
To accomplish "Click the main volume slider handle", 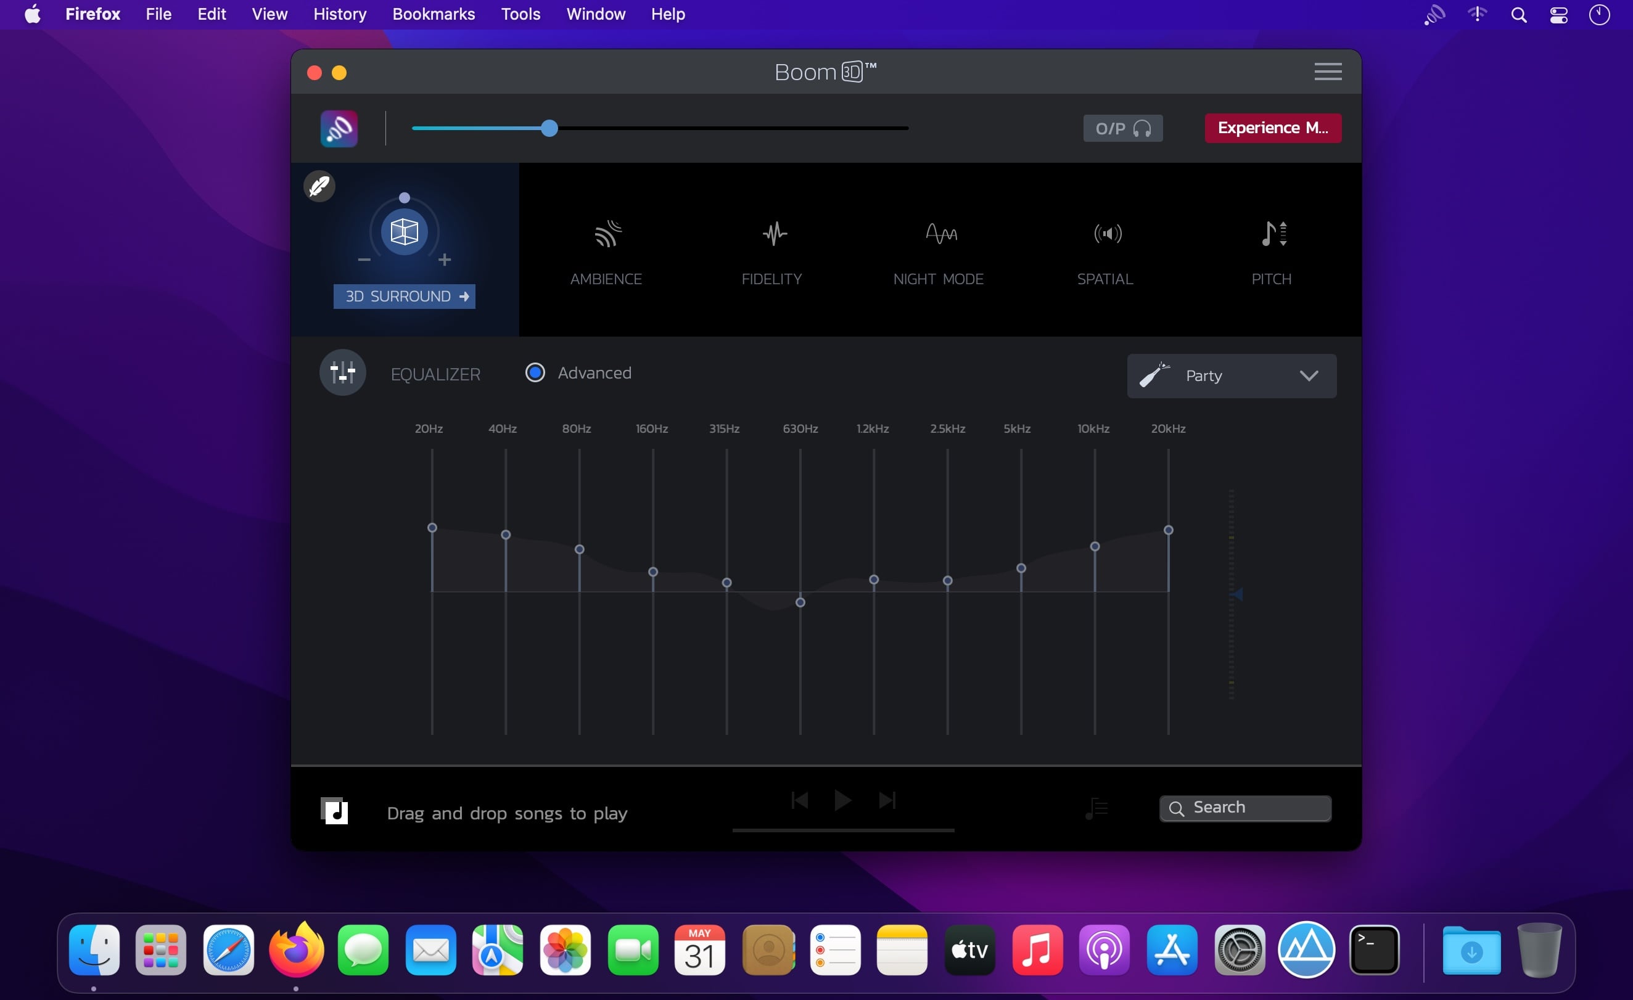I will point(549,129).
